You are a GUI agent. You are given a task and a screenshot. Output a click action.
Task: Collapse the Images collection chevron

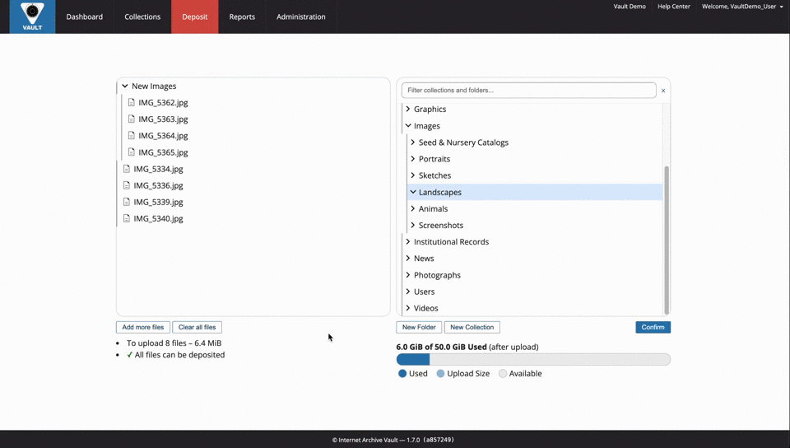[x=408, y=125]
